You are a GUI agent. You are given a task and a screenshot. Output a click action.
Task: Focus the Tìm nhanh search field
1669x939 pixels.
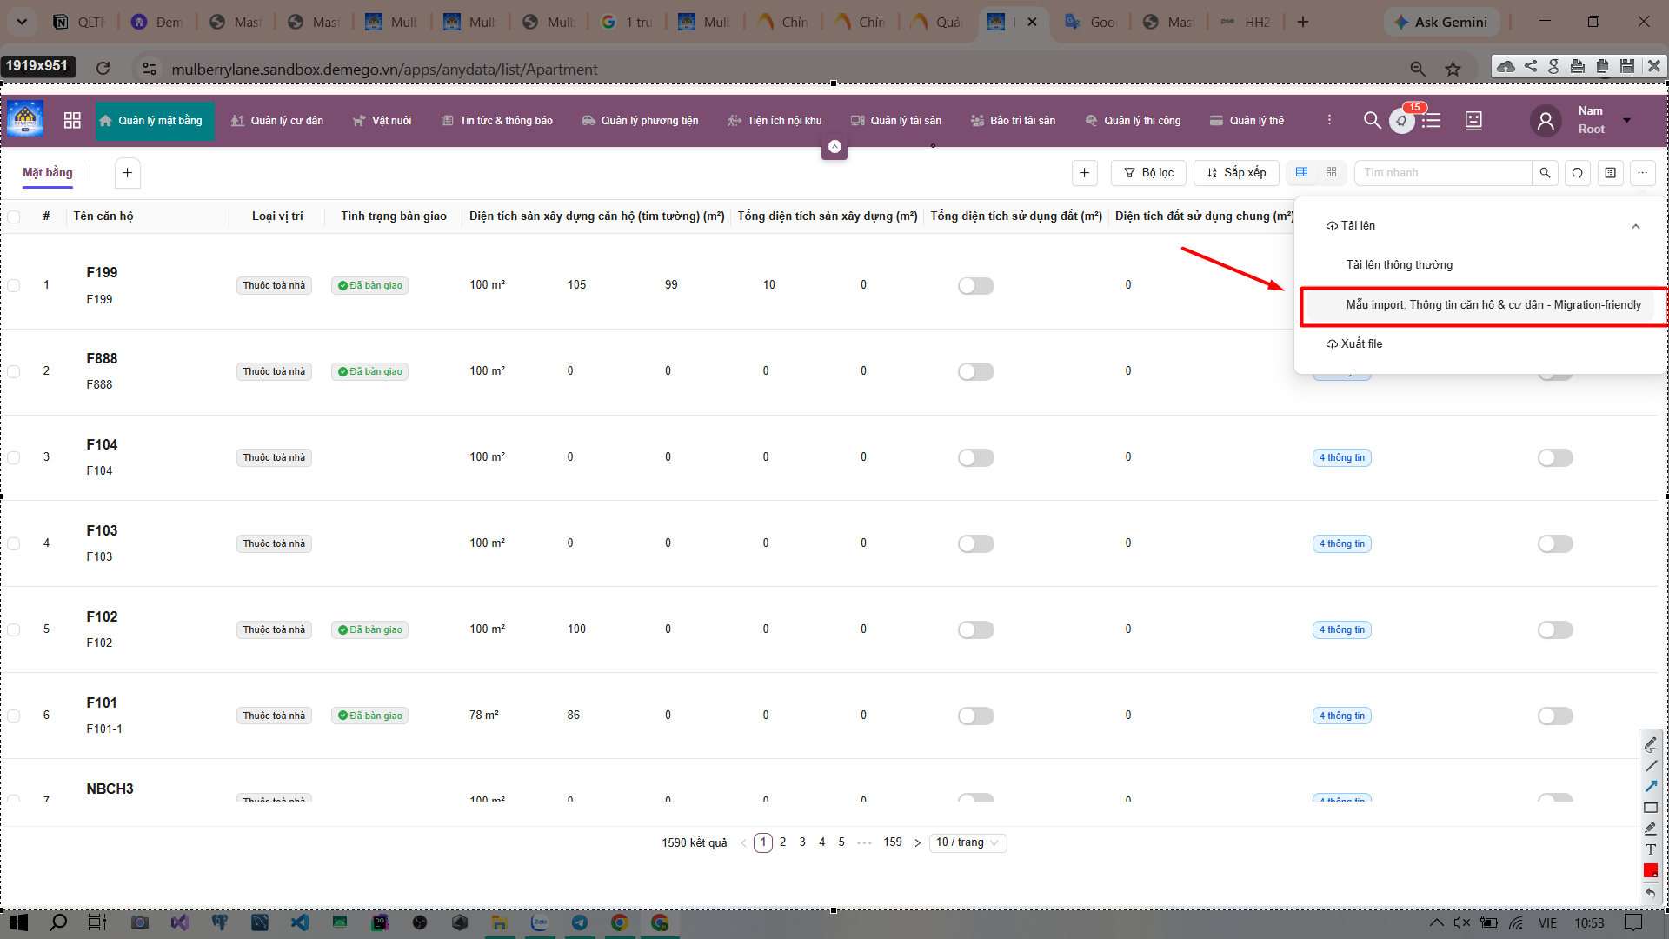1443,172
